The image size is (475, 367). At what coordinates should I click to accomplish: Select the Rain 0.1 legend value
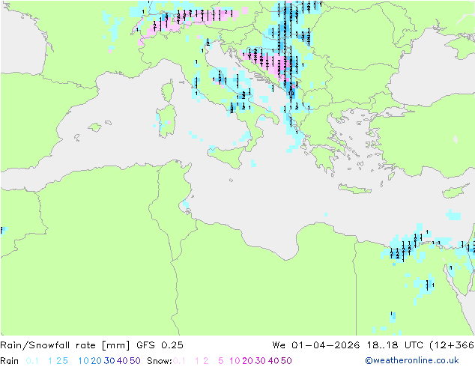tap(32, 361)
